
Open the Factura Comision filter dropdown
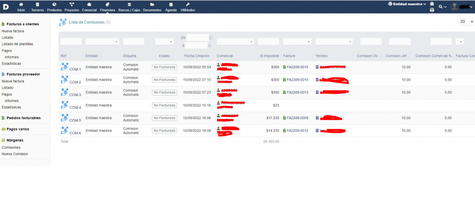(x=460, y=41)
